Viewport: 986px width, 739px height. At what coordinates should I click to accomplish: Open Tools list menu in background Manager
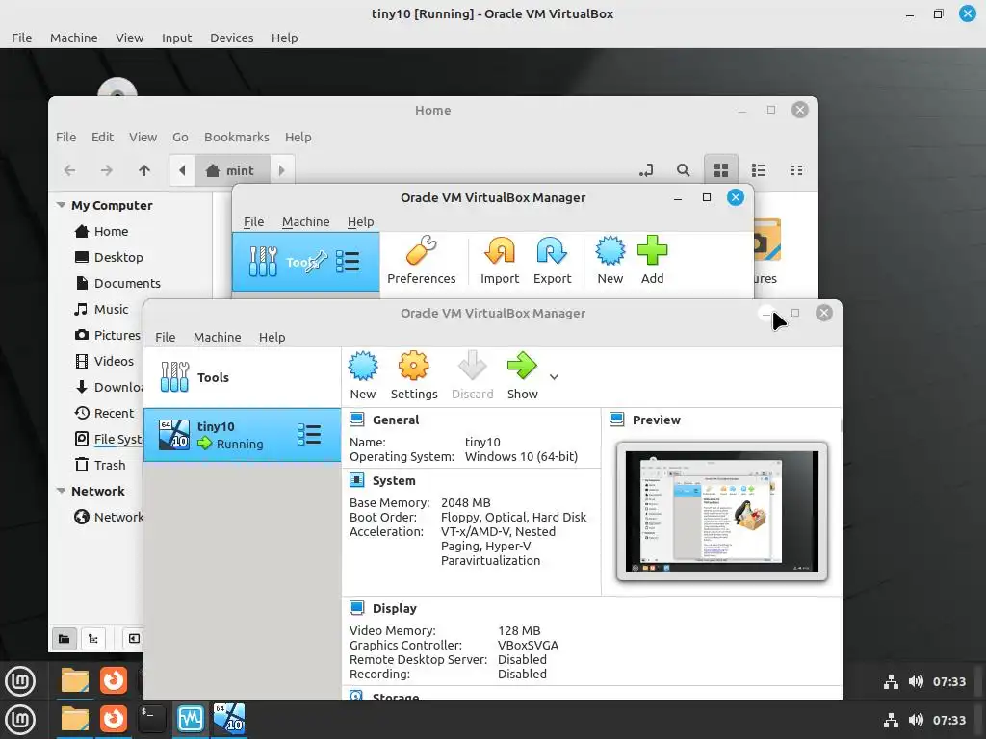[347, 262]
